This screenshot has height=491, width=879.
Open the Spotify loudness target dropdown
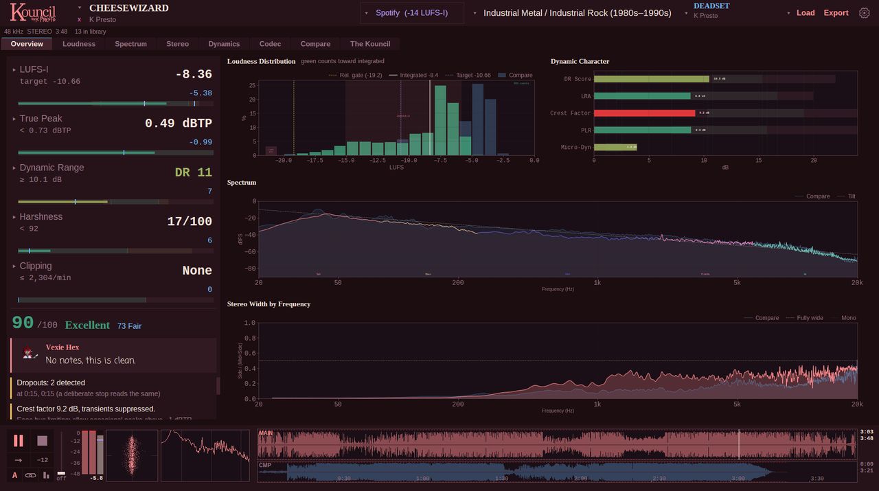point(412,13)
